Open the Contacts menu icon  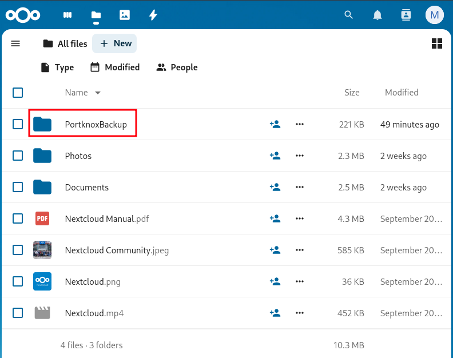[406, 15]
